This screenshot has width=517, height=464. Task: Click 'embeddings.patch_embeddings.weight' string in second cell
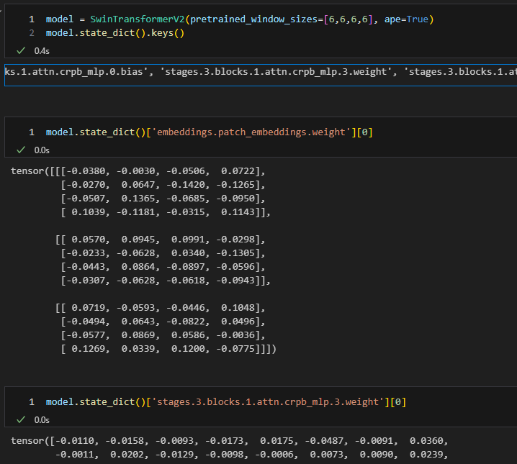tap(251, 132)
